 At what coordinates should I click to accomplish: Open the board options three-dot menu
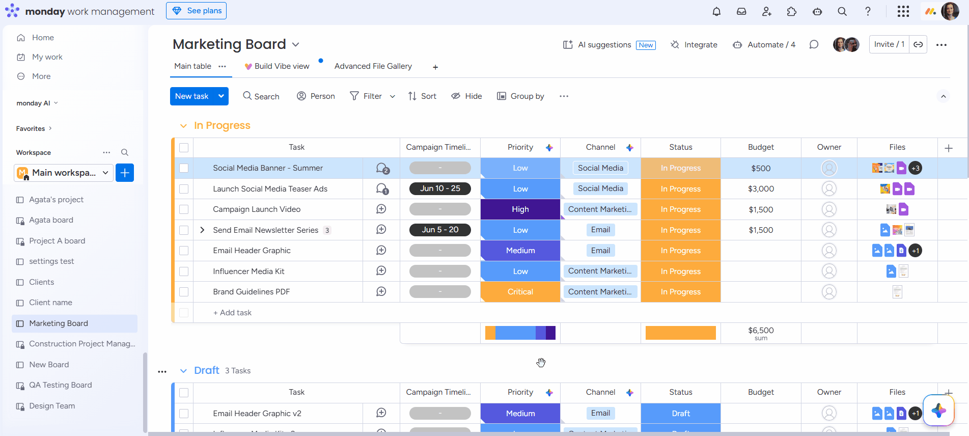(942, 45)
